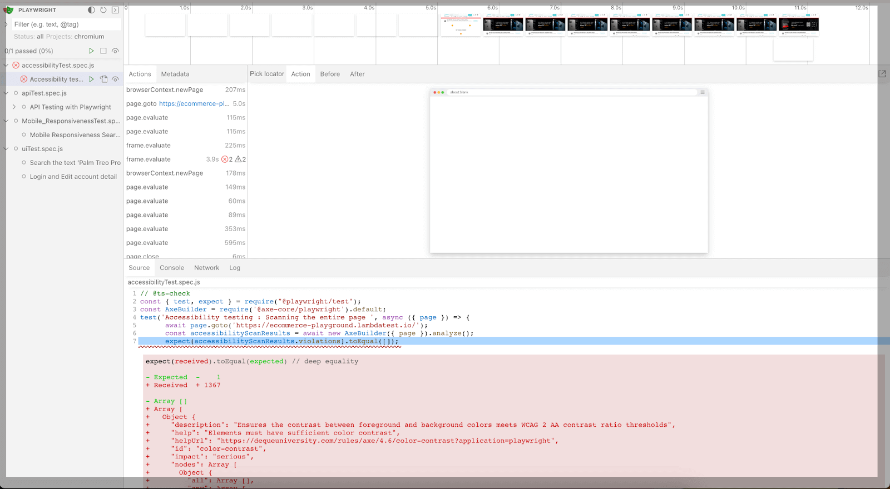Collapse the uiTest.spec.js file node
The image size is (890, 489).
coord(6,148)
